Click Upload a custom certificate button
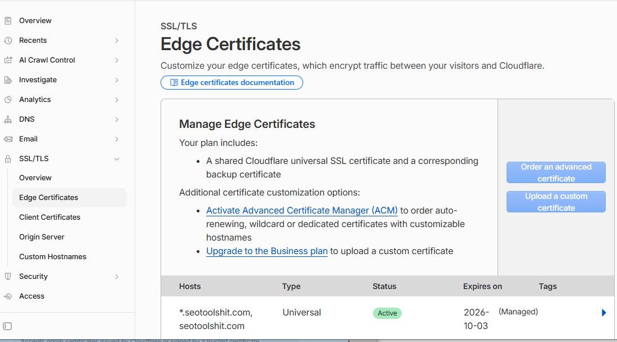The height and width of the screenshot is (342, 617). click(556, 202)
